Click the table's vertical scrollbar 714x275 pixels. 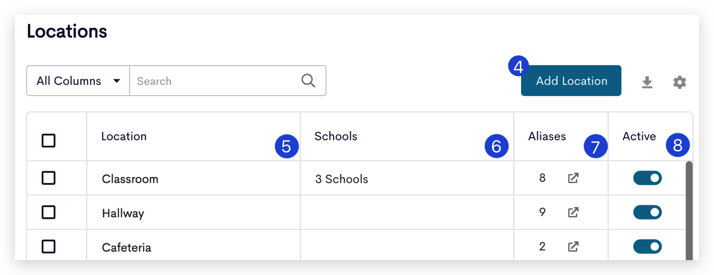tap(689, 210)
